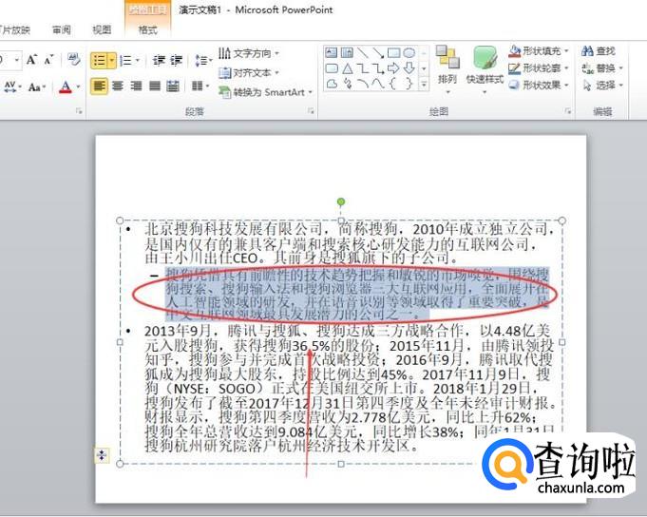Align text left
This screenshot has height=517, width=647.
(x=99, y=86)
